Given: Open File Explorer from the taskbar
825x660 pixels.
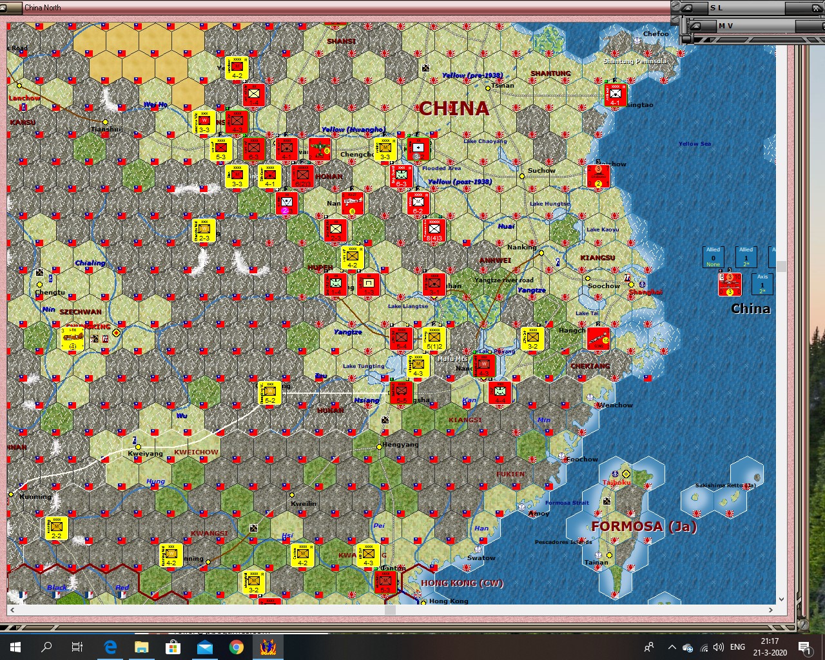Looking at the screenshot, I should click(142, 647).
